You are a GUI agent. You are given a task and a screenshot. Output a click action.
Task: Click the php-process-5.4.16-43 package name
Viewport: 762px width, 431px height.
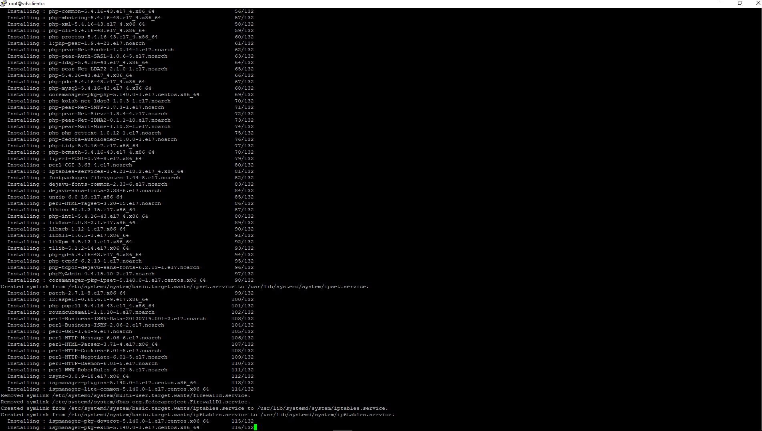click(103, 37)
